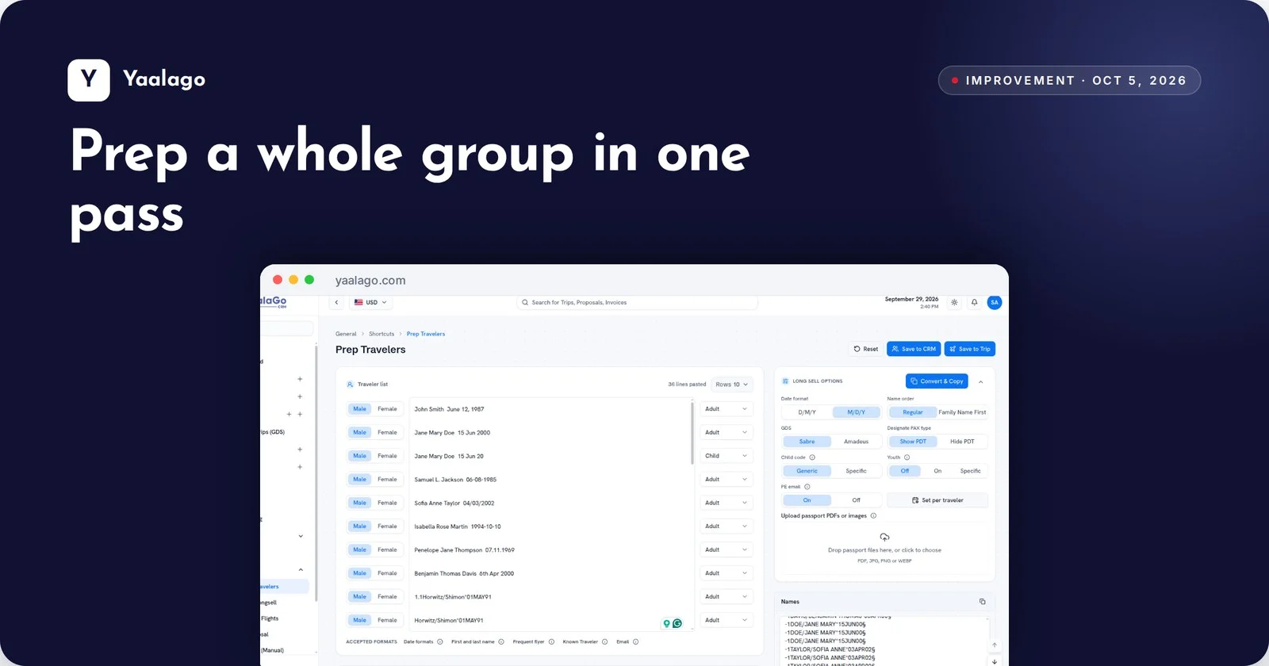Click the info icon next to Child code

point(812,457)
